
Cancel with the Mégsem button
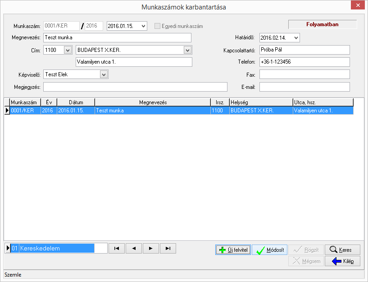tap(306, 261)
